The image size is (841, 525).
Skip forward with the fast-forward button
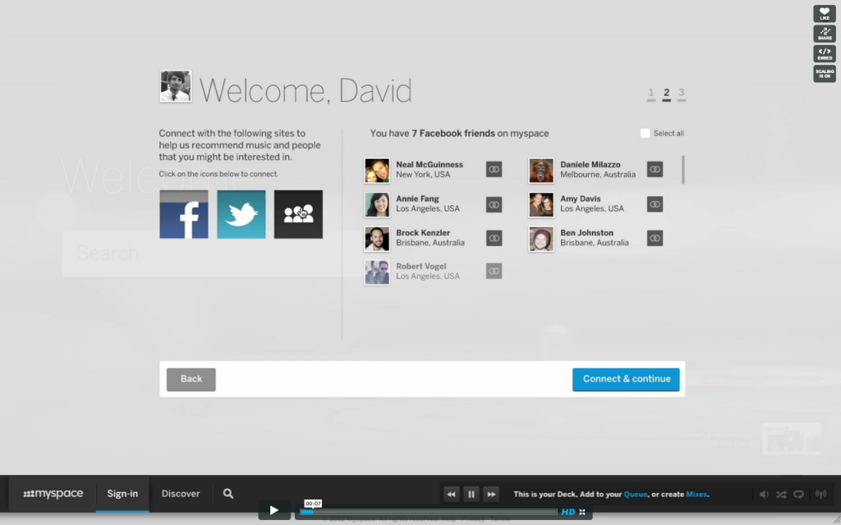[x=491, y=494]
